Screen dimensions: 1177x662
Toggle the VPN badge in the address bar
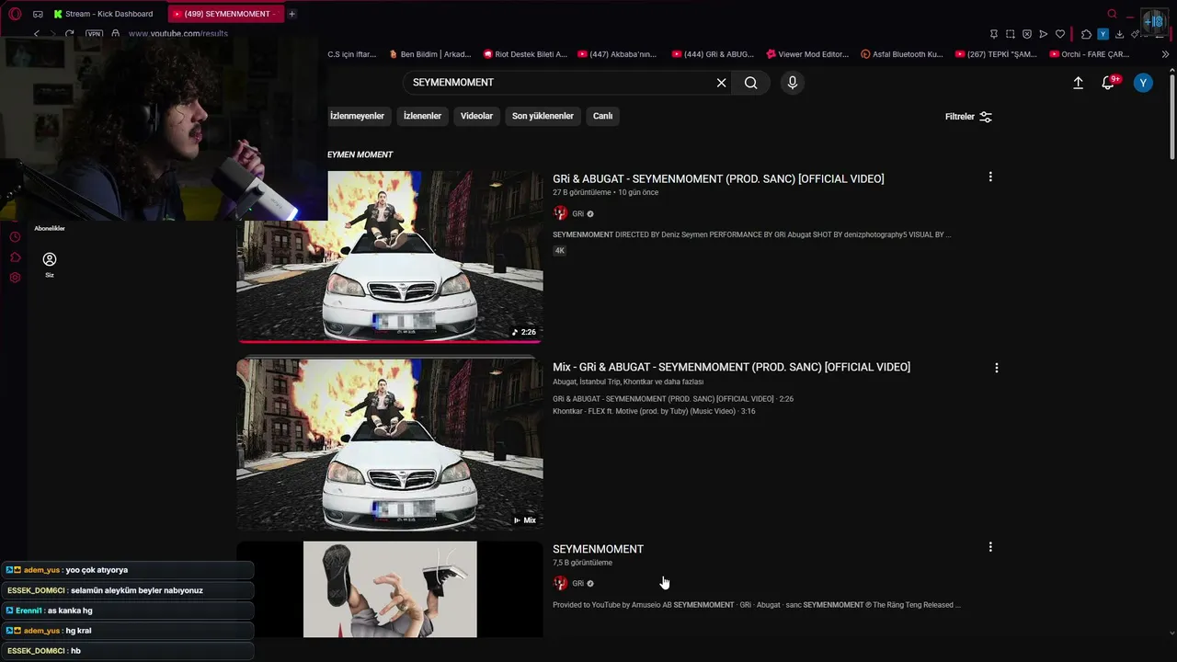coord(95,34)
